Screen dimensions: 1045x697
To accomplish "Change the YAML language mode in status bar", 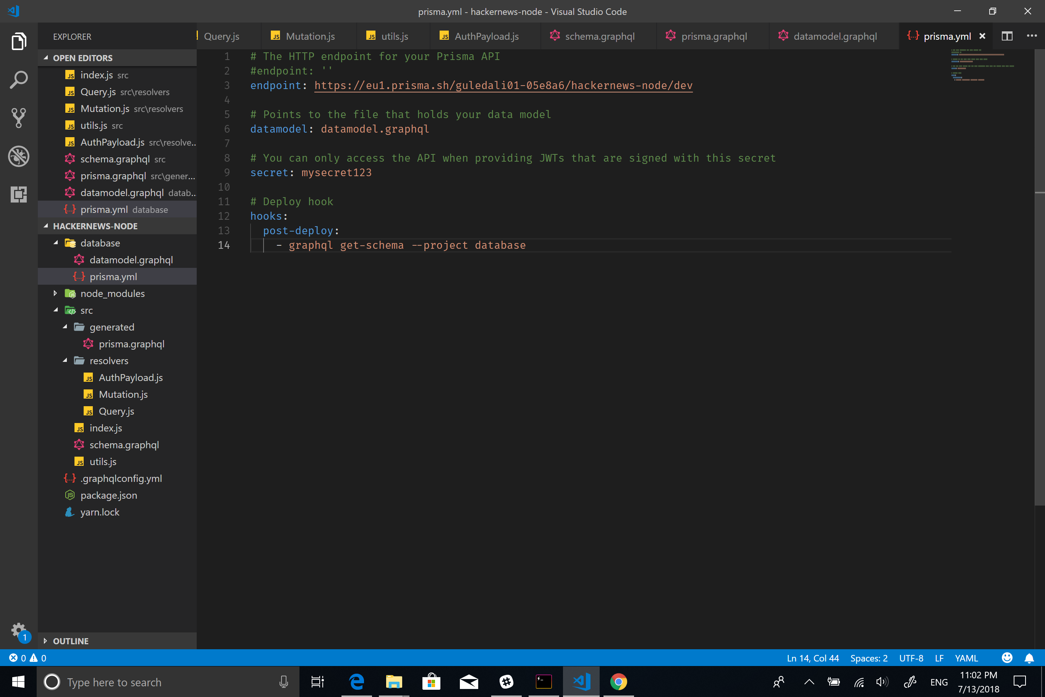I will pos(966,658).
